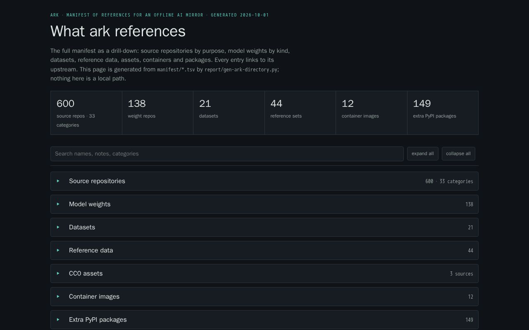The width and height of the screenshot is (529, 330).
Task: Click the Model weights label
Action: (90, 204)
